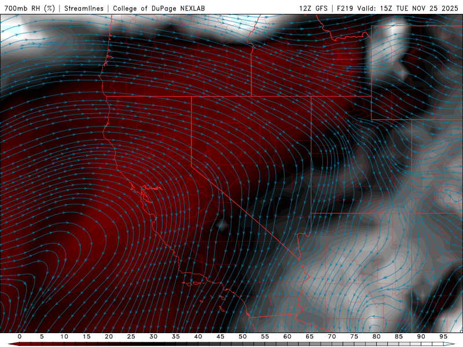Click the colorbar tick label "55"
The width and height of the screenshot is (463, 347).
tap(265, 337)
